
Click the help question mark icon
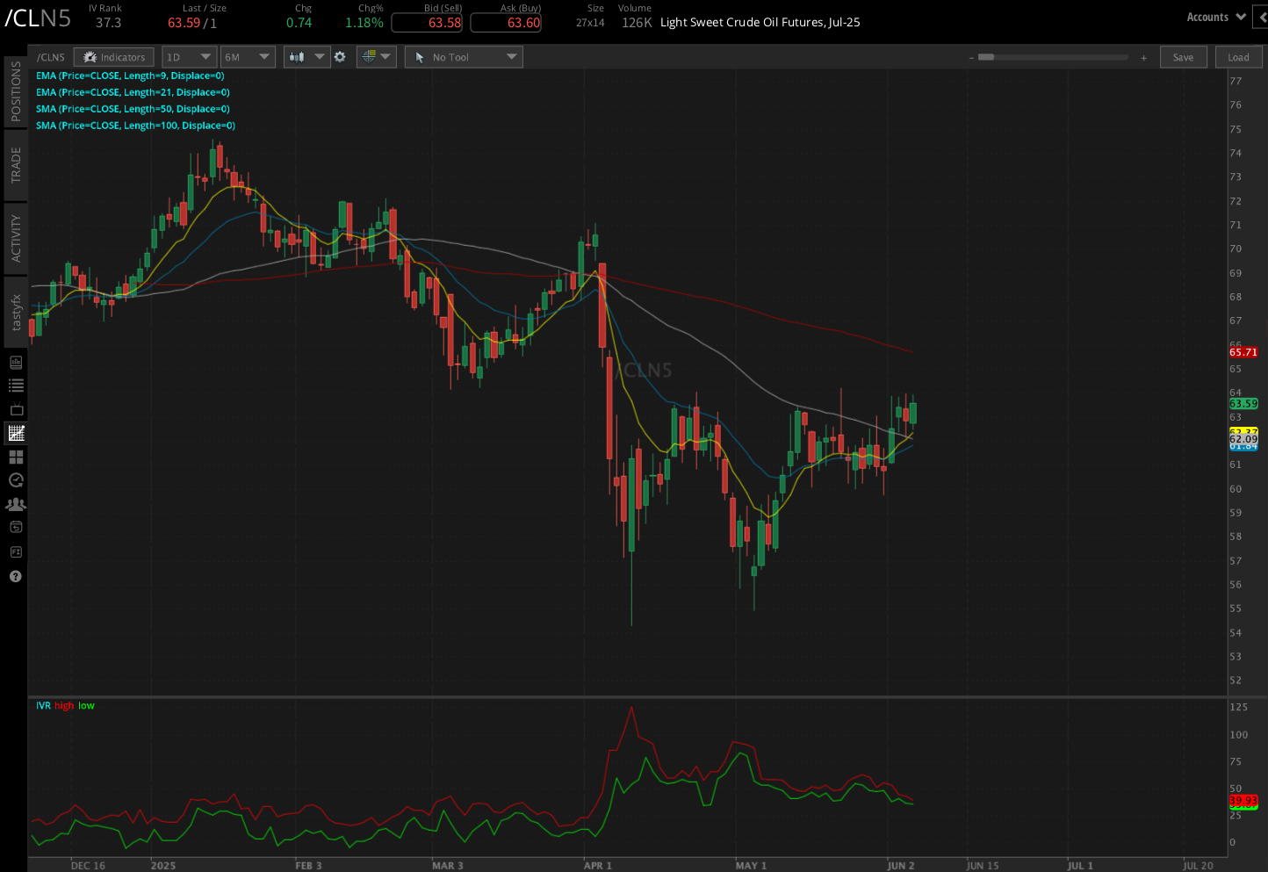click(15, 576)
